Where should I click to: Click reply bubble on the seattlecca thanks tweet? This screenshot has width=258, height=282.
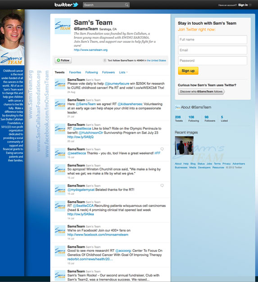tap(162, 149)
